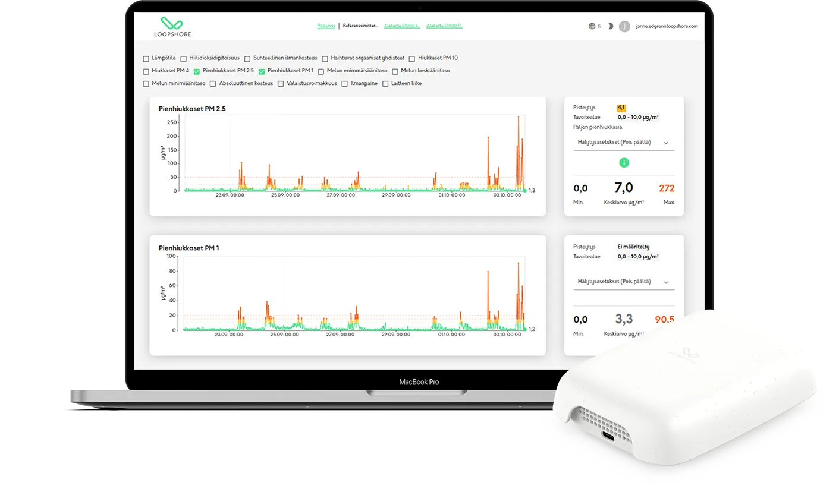
Task: Click the Ei määritelty score text
Action: pyautogui.click(x=634, y=247)
